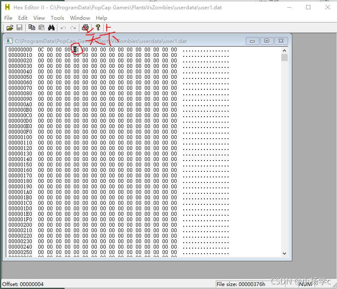Click the offset label 00000080

[x=20, y=94]
